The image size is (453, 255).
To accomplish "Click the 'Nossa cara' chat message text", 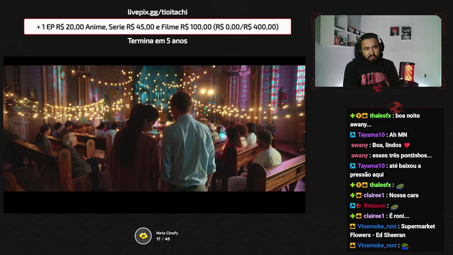I will 403,195.
